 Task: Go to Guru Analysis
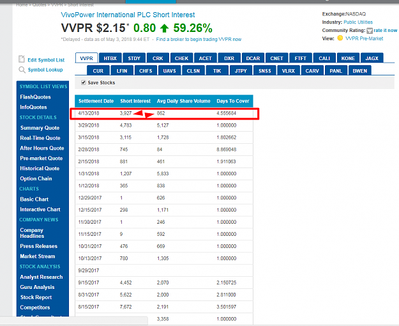click(37, 287)
